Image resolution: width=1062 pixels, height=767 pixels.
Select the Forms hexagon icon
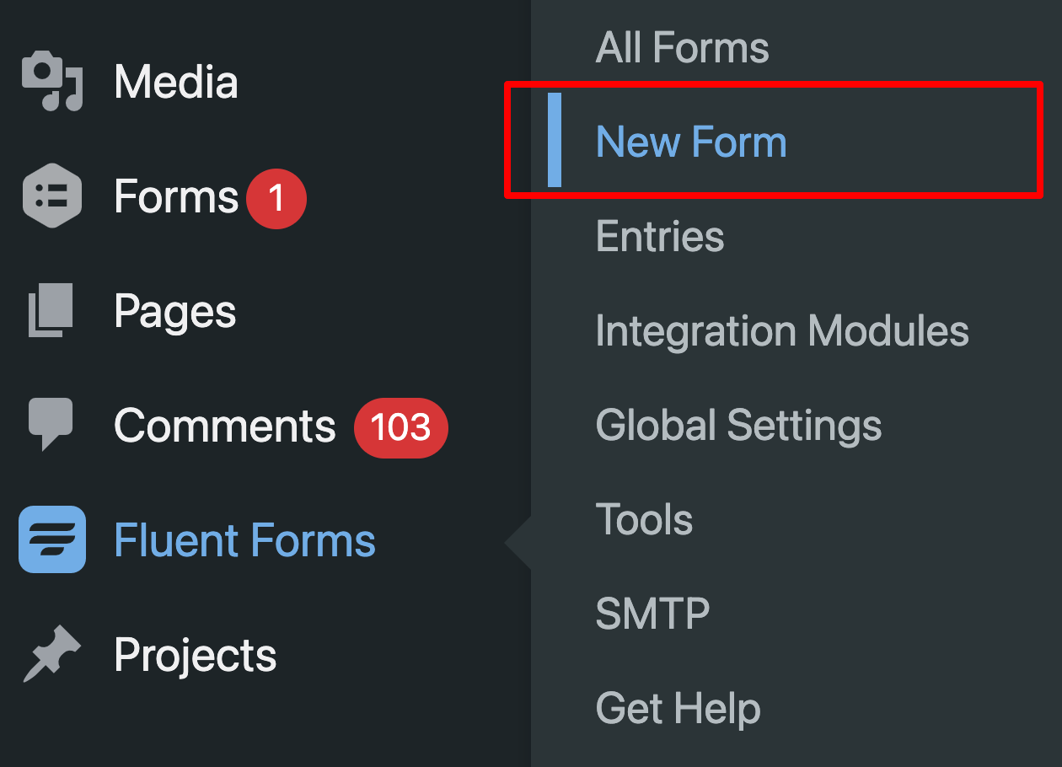click(51, 197)
